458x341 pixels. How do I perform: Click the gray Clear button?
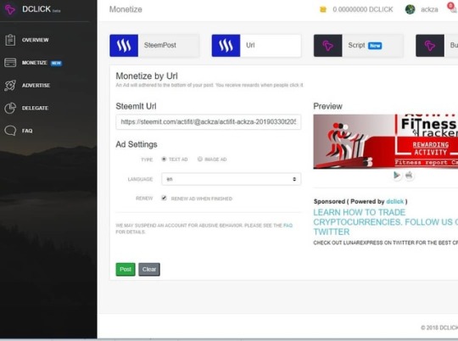point(149,269)
